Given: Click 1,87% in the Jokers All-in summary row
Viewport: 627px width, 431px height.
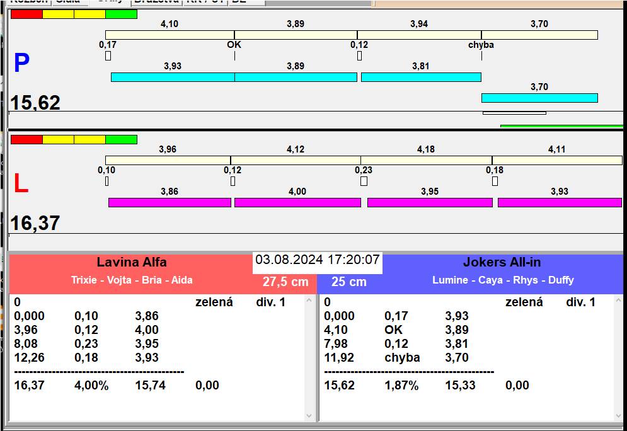Looking at the screenshot, I should pyautogui.click(x=401, y=386).
